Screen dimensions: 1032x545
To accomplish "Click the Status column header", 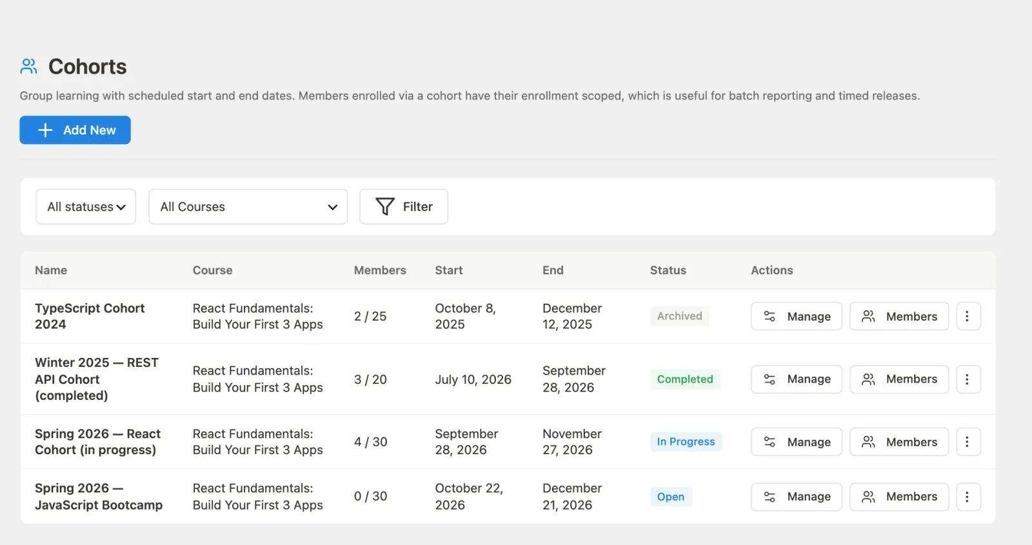I will (x=668, y=270).
